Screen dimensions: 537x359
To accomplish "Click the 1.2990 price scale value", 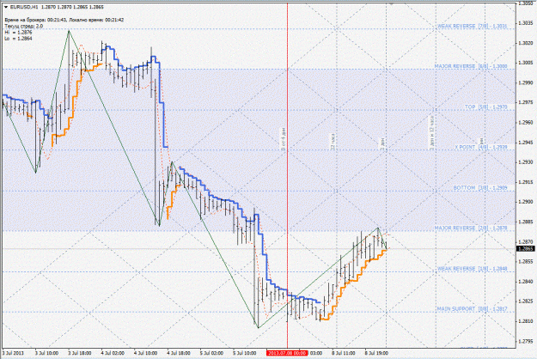I will point(525,82).
